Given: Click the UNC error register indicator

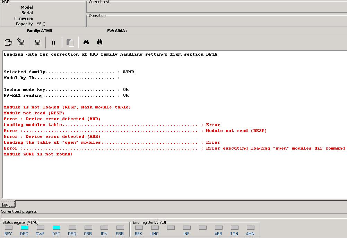Looking at the screenshot, I should [x=155, y=228].
